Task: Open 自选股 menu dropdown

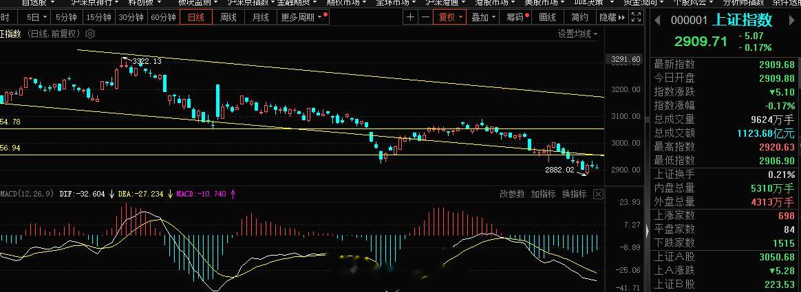Action: click(x=38, y=3)
